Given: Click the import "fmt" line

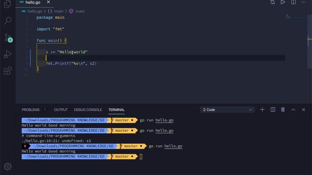Looking at the screenshot, I should (50, 29).
